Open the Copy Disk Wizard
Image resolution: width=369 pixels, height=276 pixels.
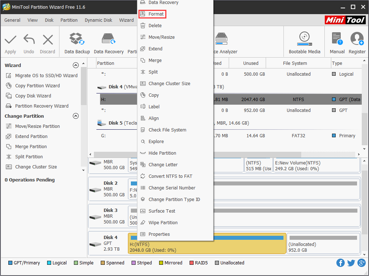pos(35,96)
